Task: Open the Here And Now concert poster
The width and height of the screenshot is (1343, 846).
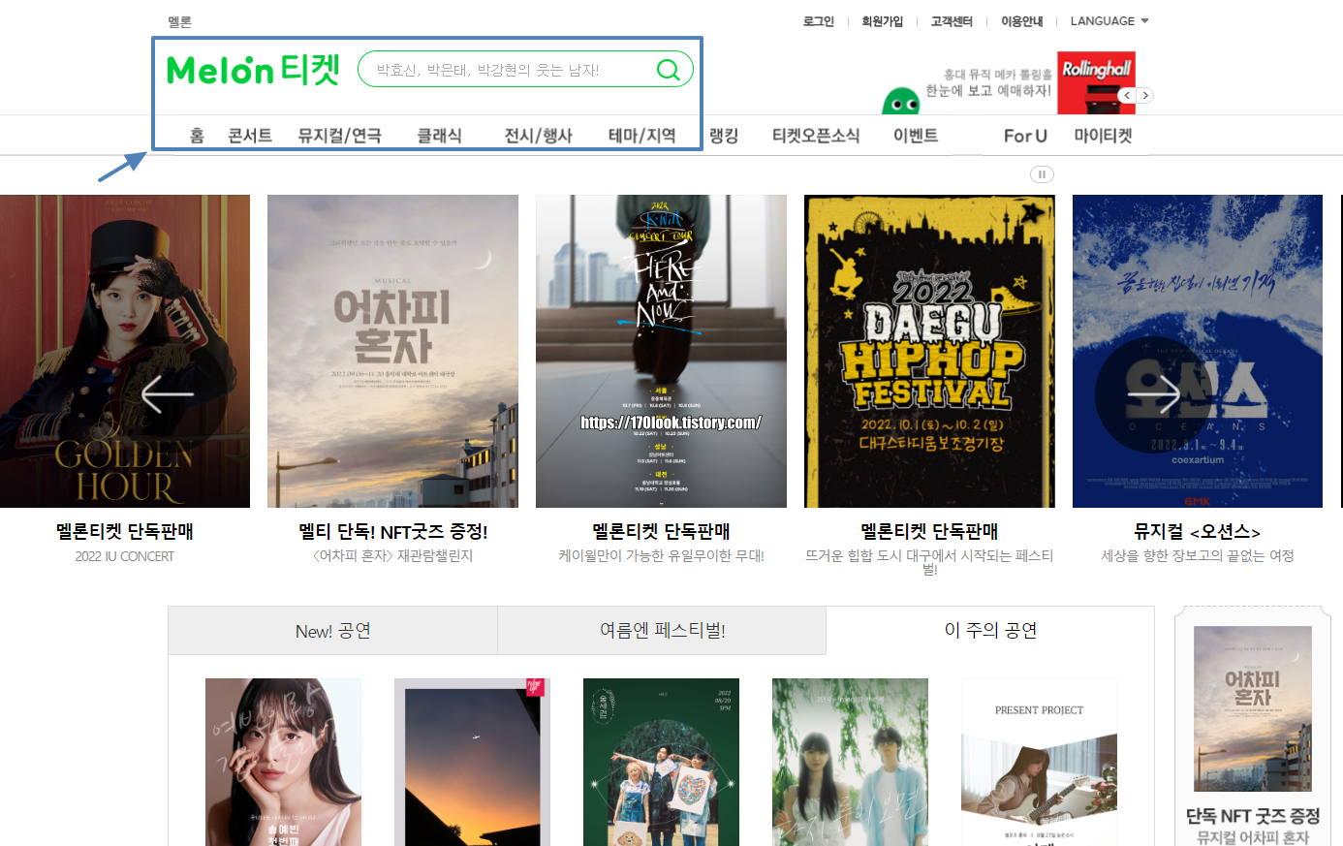Action: 661,351
